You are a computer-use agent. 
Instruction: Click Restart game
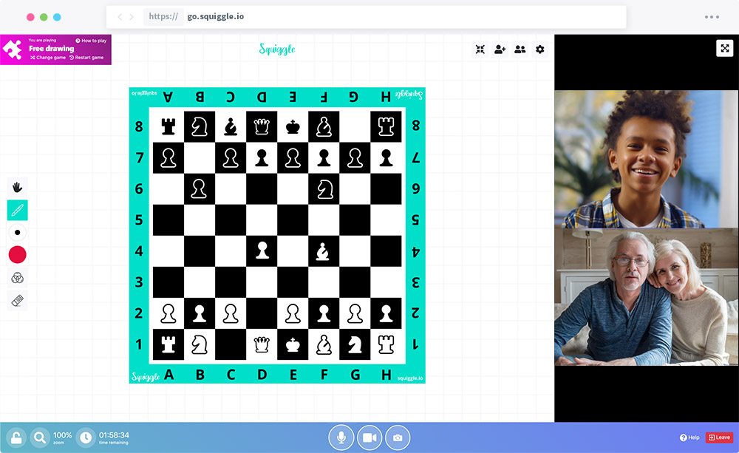tap(86, 58)
